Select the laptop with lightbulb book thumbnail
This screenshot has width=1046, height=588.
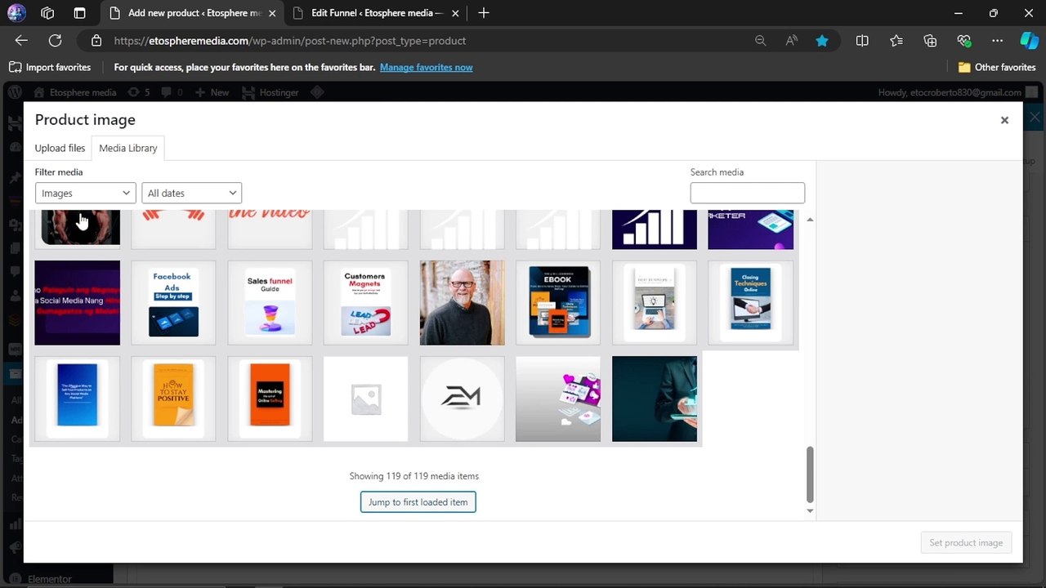(x=655, y=303)
